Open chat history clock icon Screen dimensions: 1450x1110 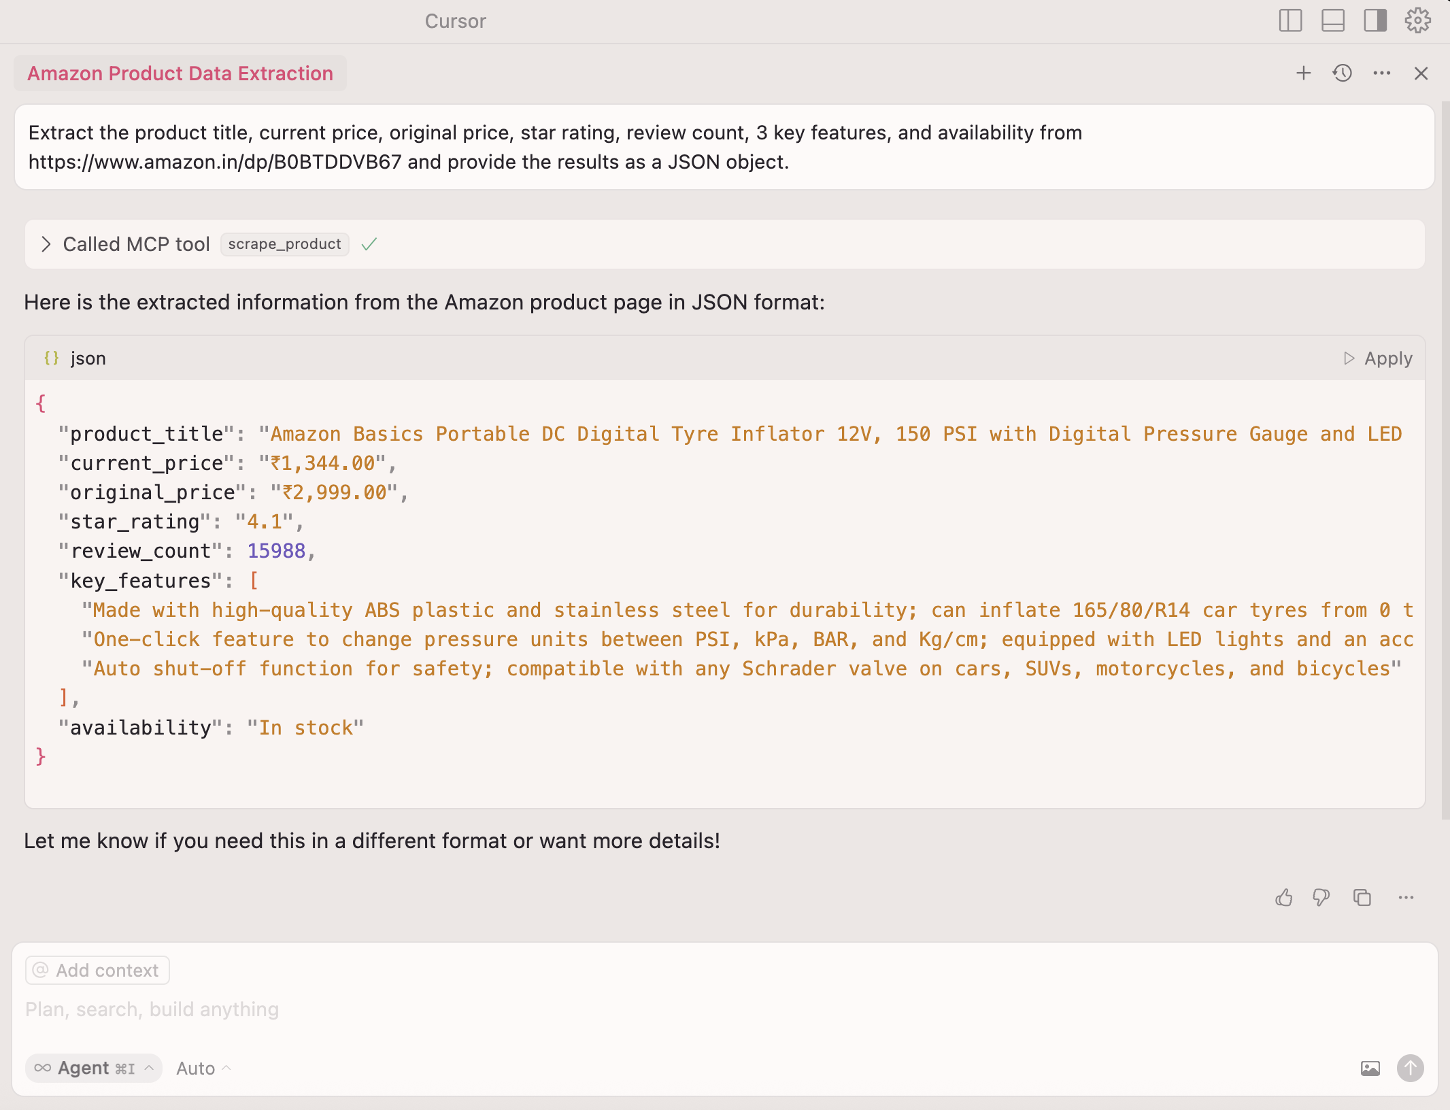point(1342,73)
